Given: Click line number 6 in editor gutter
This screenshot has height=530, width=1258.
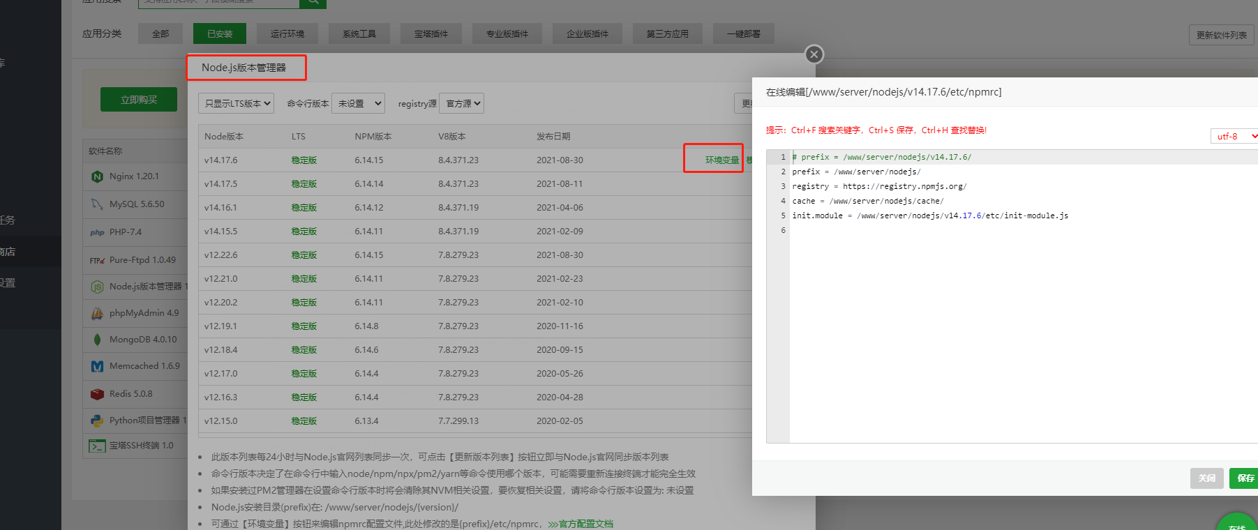Looking at the screenshot, I should (x=783, y=230).
